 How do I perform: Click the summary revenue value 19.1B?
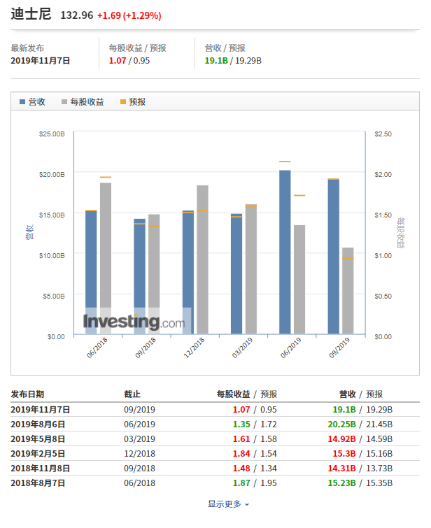pos(216,61)
